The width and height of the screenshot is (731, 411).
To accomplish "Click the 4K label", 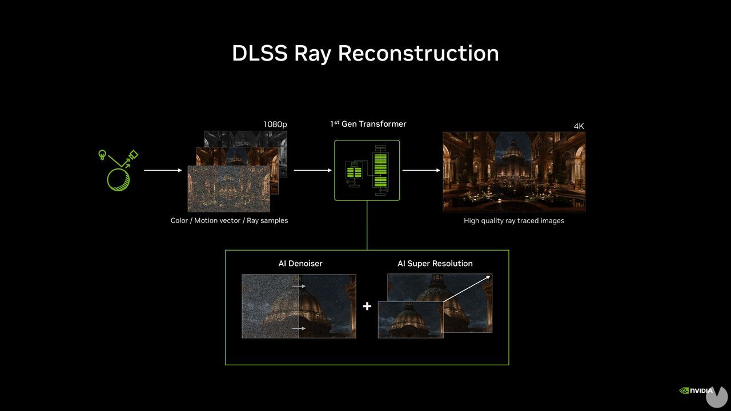I will [x=579, y=126].
